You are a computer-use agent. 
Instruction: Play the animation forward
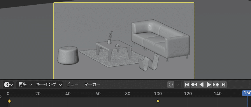click(208, 85)
